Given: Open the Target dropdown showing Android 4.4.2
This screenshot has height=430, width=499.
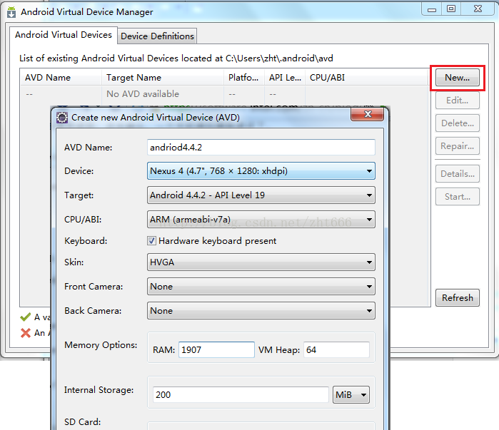Looking at the screenshot, I should [261, 195].
